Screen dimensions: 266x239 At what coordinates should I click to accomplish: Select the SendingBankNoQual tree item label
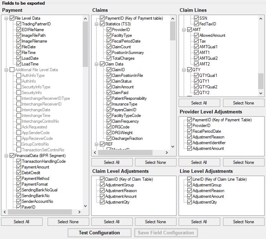point(40,190)
